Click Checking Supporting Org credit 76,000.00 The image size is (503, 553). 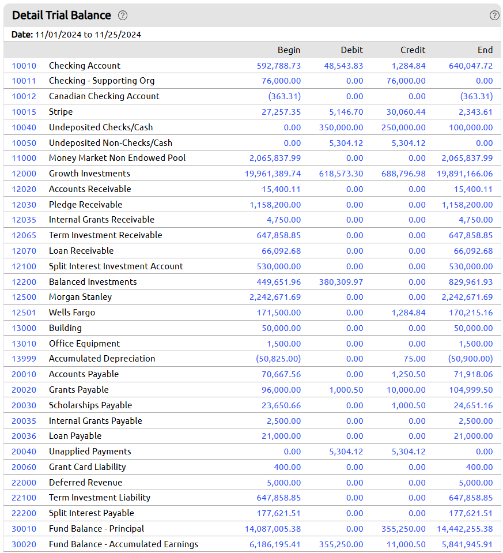click(x=406, y=81)
